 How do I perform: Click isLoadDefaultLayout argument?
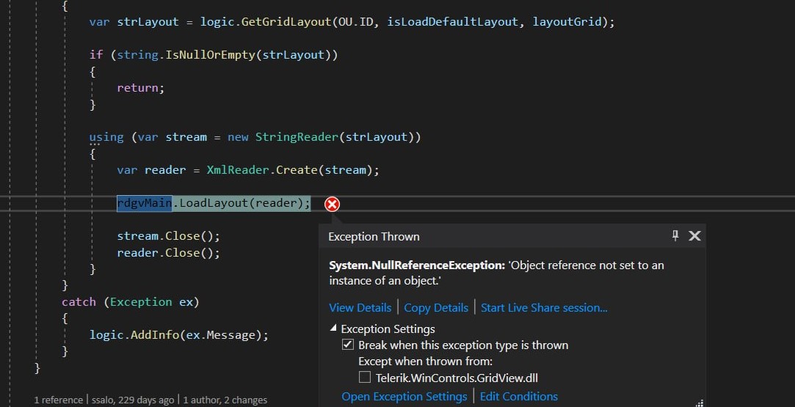(x=452, y=22)
